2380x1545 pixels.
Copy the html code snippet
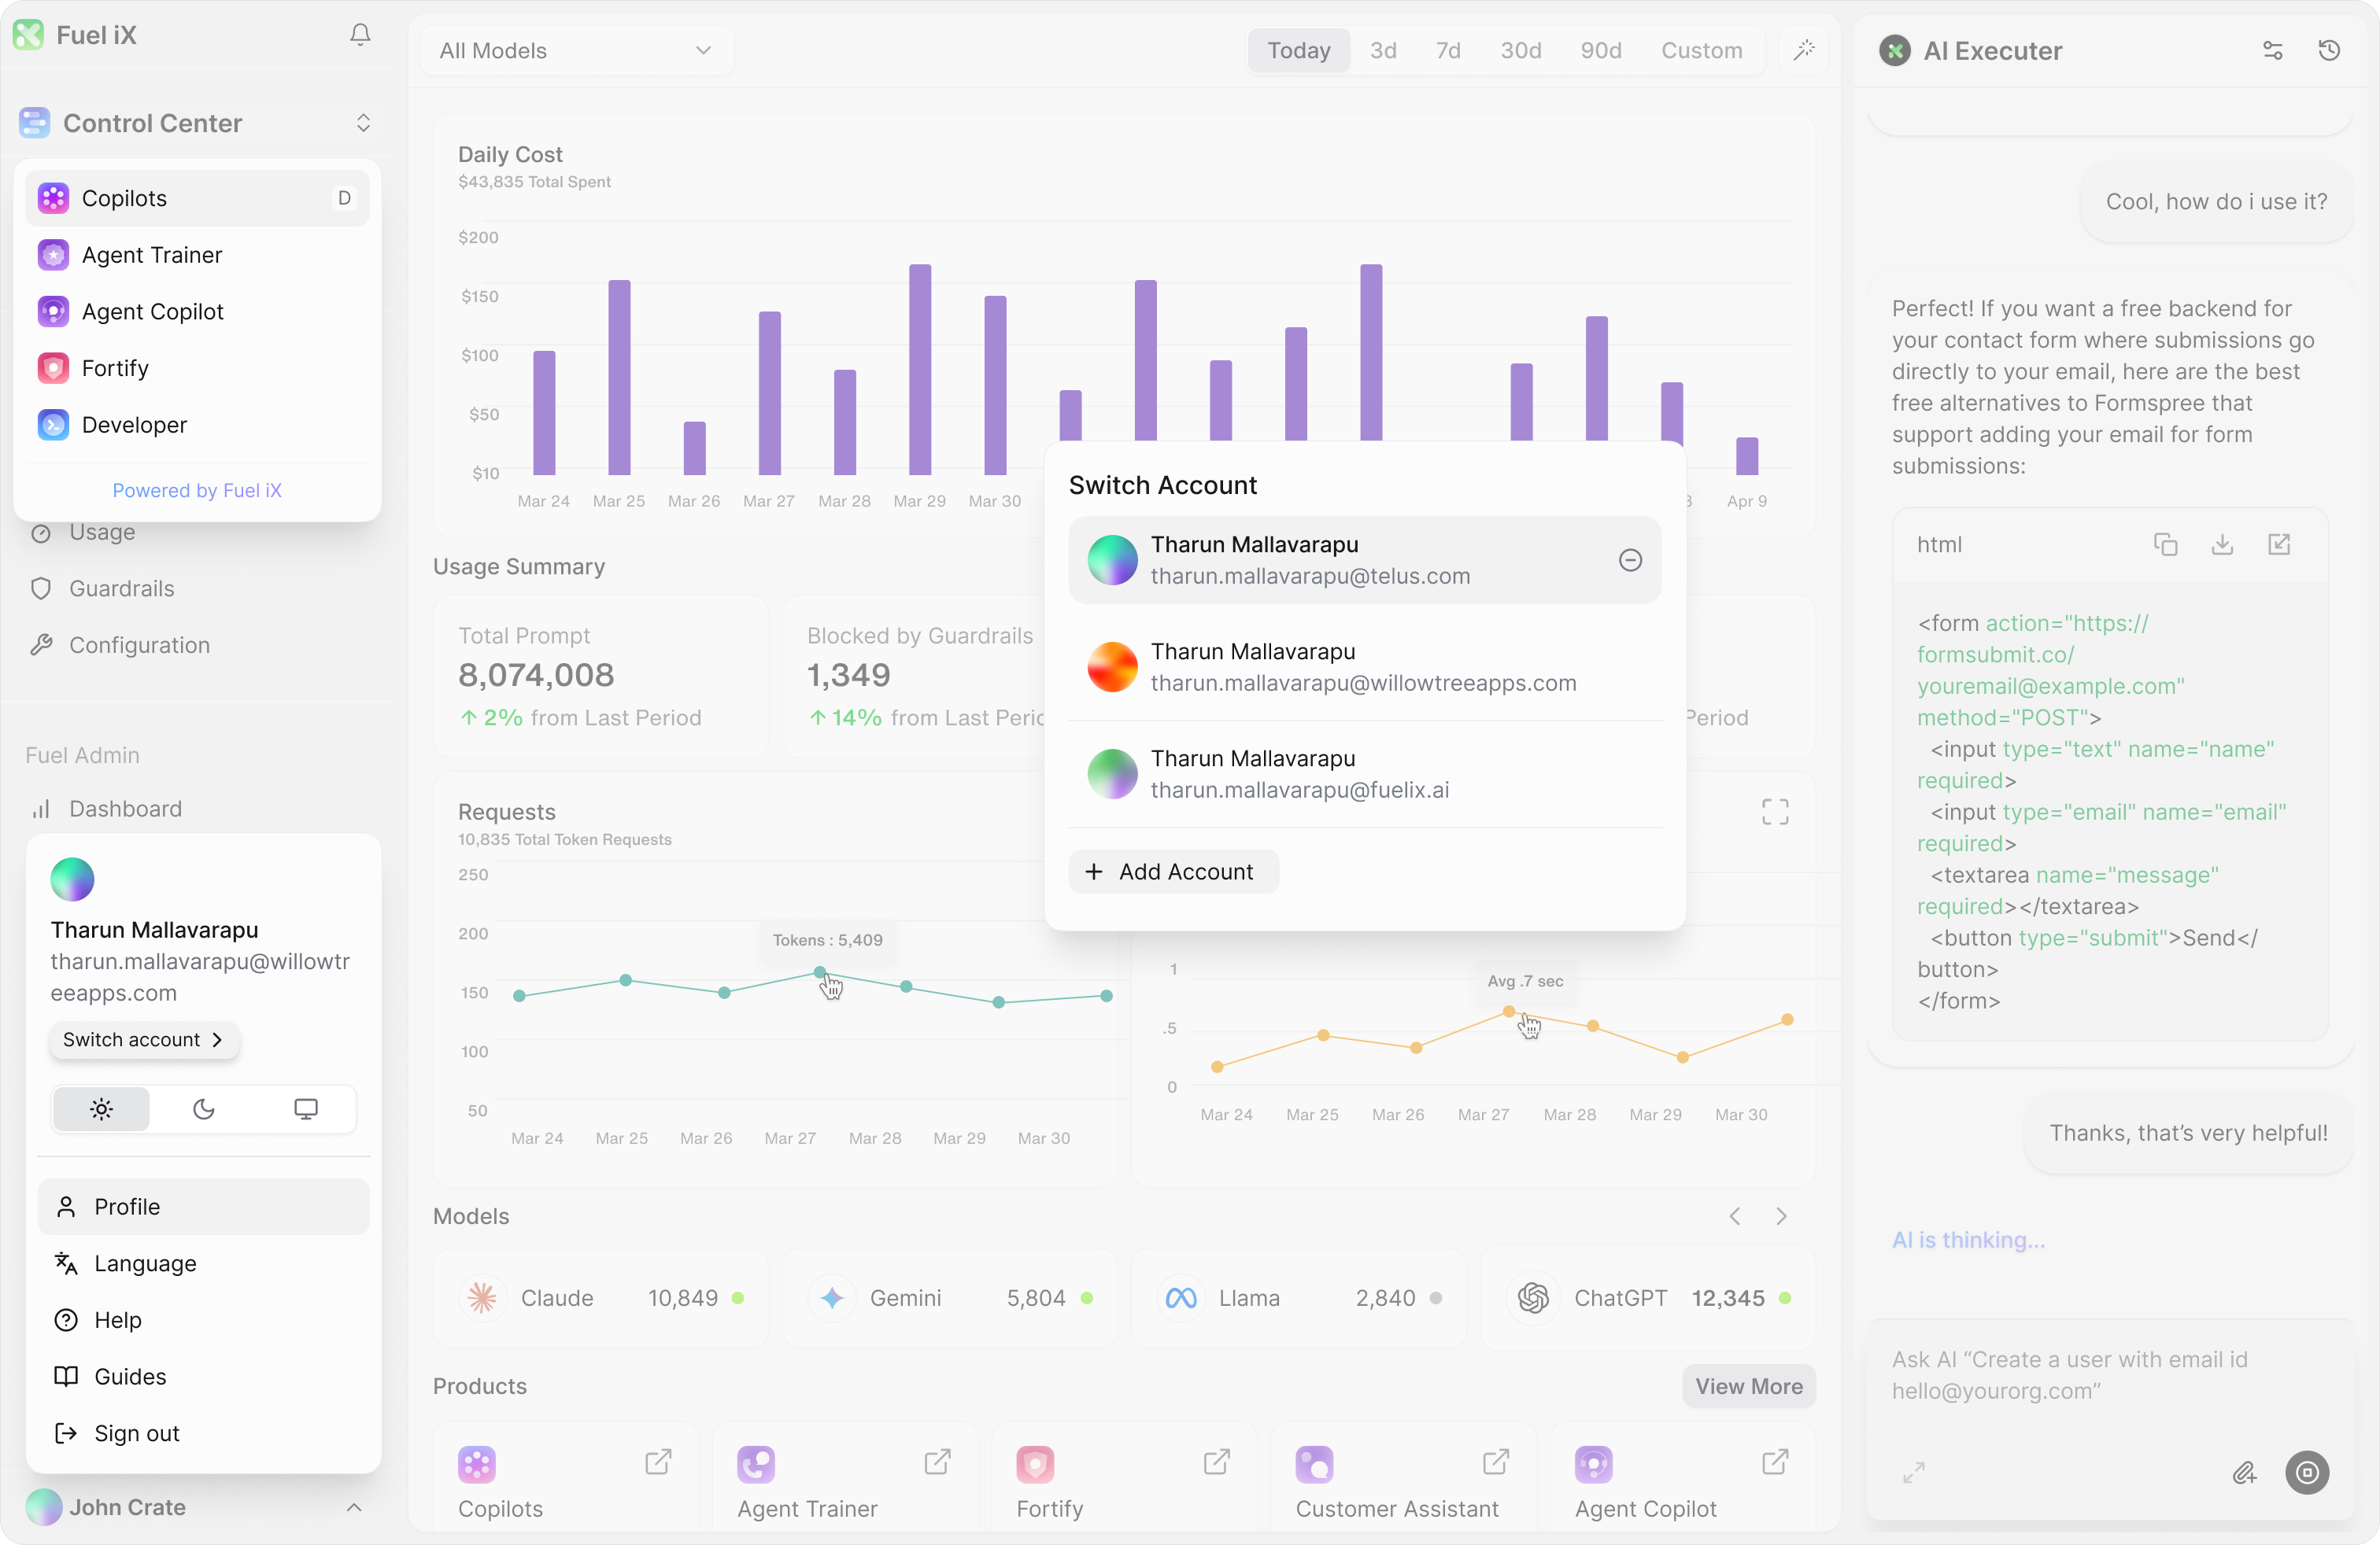point(2165,544)
